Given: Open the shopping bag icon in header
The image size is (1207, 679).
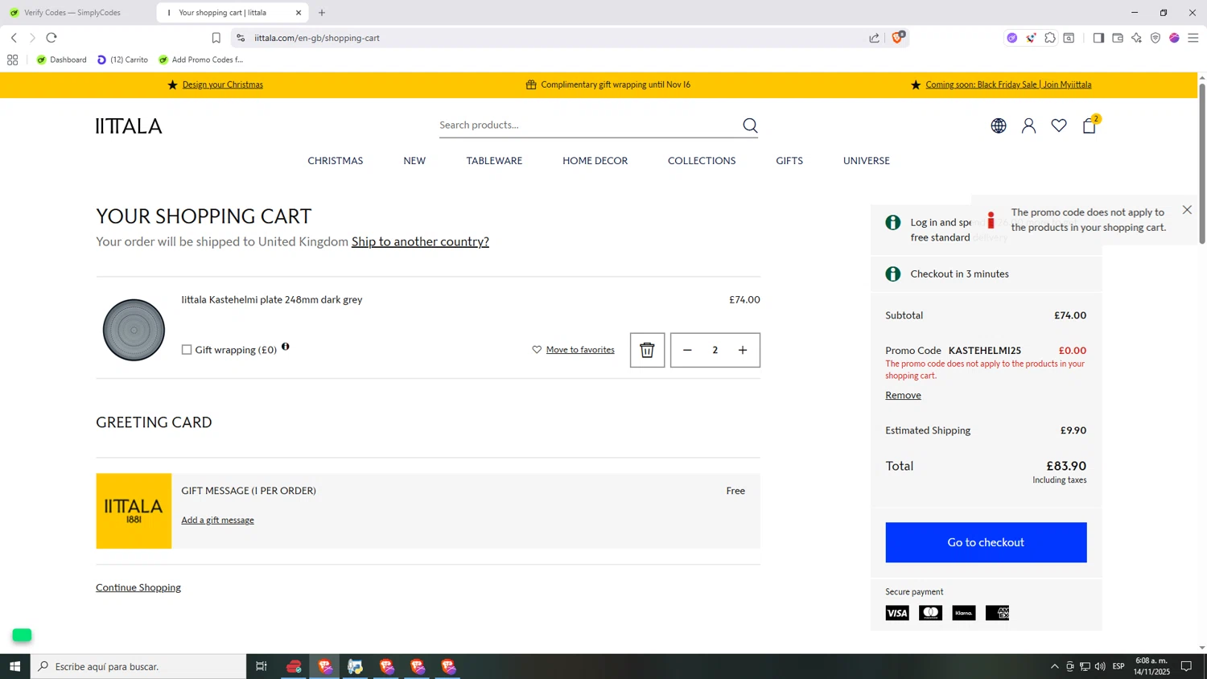Looking at the screenshot, I should (1090, 126).
